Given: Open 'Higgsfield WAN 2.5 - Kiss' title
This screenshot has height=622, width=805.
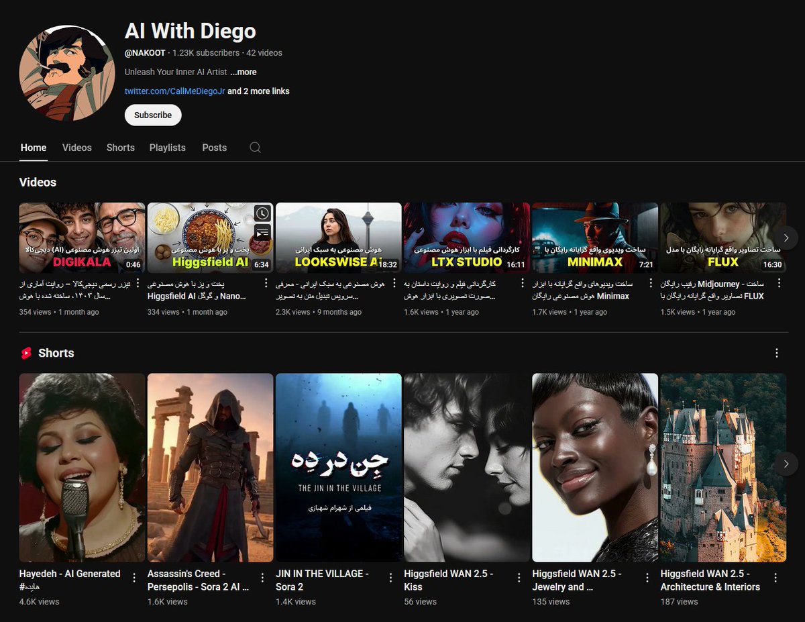Looking at the screenshot, I should tap(449, 580).
